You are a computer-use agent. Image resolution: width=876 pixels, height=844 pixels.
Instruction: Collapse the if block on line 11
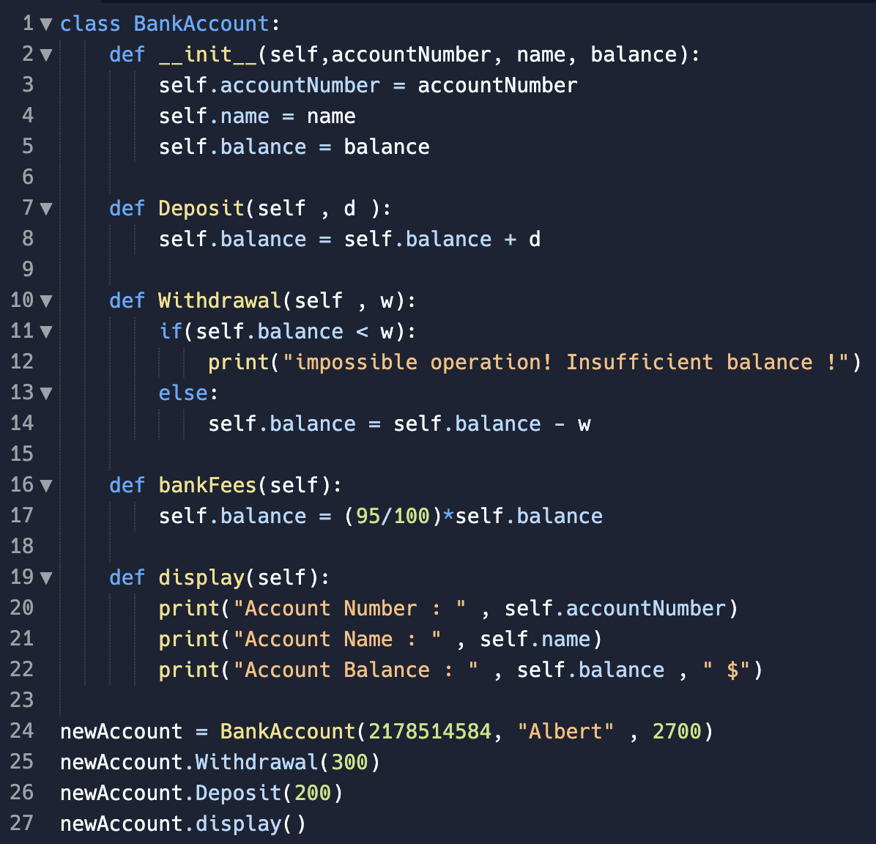[x=46, y=332]
